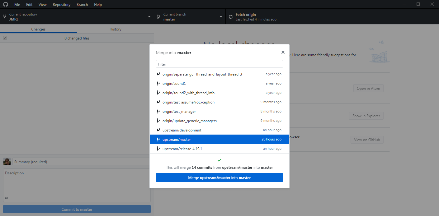The image size is (439, 216).
Task: Expand the Current repository dropdown
Action: (149, 17)
